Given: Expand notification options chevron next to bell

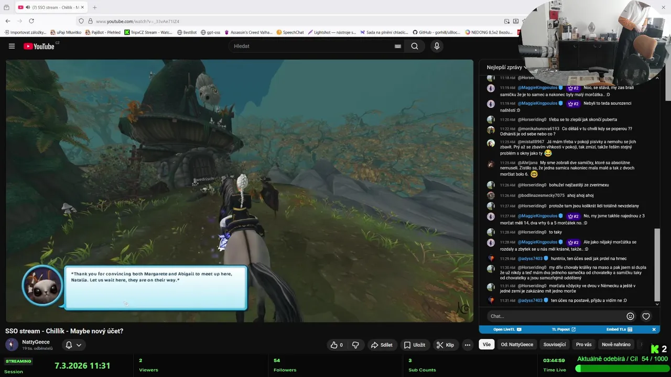Looking at the screenshot, I should [79, 345].
